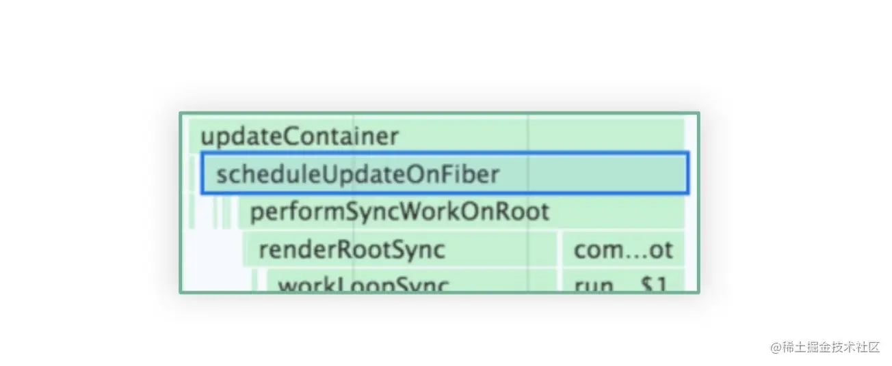The image size is (892, 366).
Task: Click blue selection outline around scheduleUpdateOnFiber
Action: [x=445, y=154]
